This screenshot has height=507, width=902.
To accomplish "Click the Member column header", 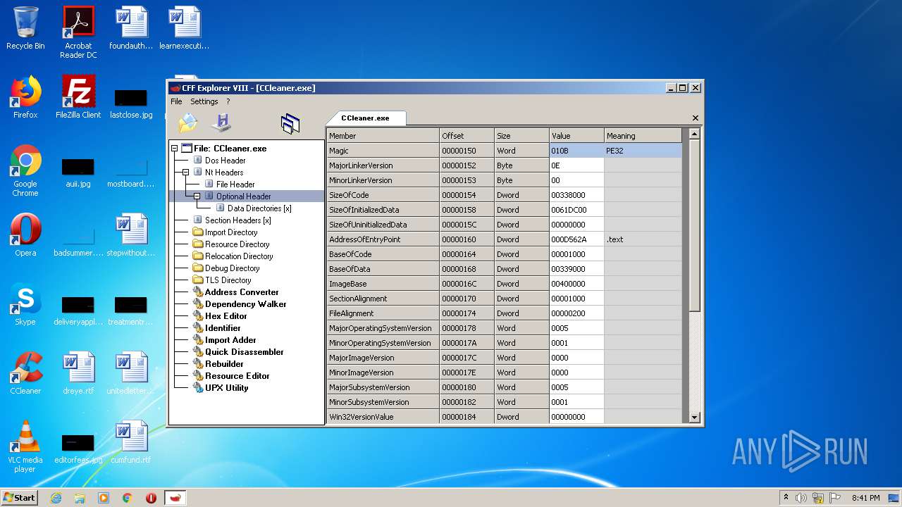I will [x=383, y=135].
